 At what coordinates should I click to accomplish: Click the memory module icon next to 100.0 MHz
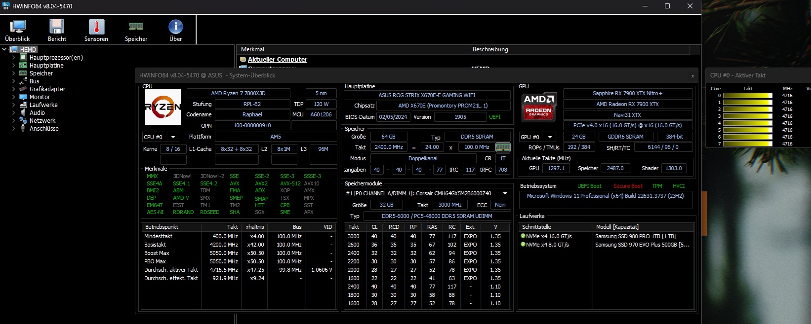503,147
